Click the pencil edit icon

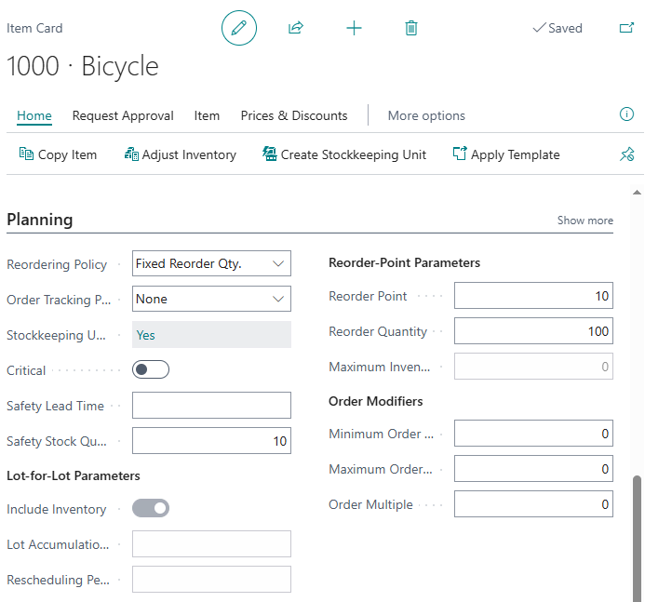(238, 28)
